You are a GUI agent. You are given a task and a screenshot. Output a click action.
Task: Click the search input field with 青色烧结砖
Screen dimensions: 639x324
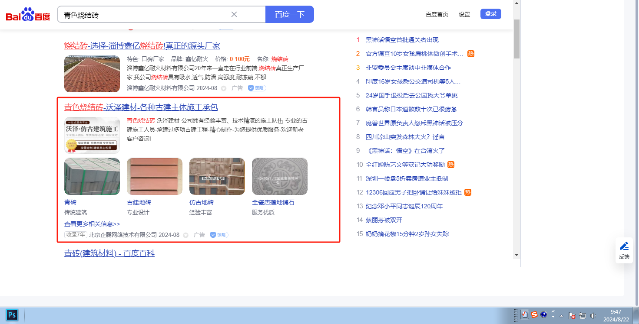click(143, 15)
